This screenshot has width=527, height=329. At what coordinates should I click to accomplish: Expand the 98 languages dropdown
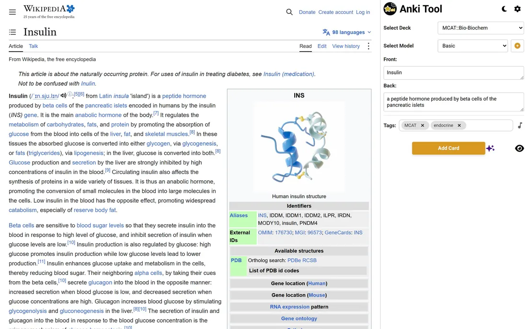(x=347, y=32)
